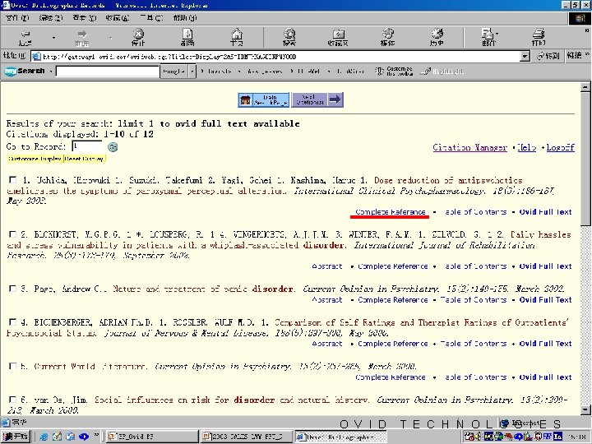
Task: Open the Favorites menu
Action: (x=118, y=18)
